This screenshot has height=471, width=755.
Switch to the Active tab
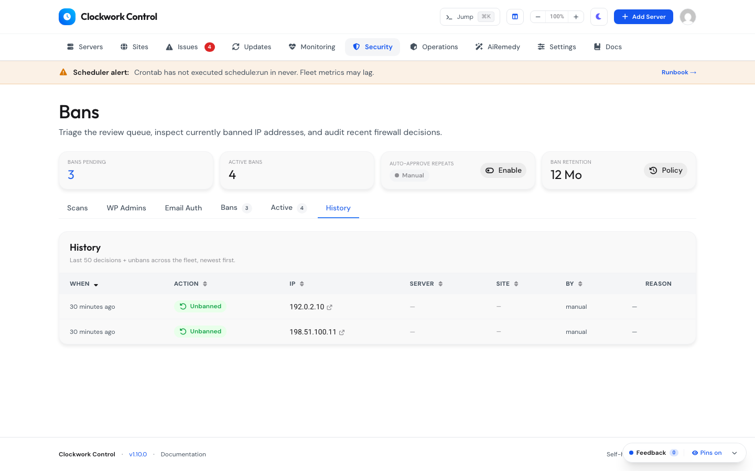[x=288, y=208]
